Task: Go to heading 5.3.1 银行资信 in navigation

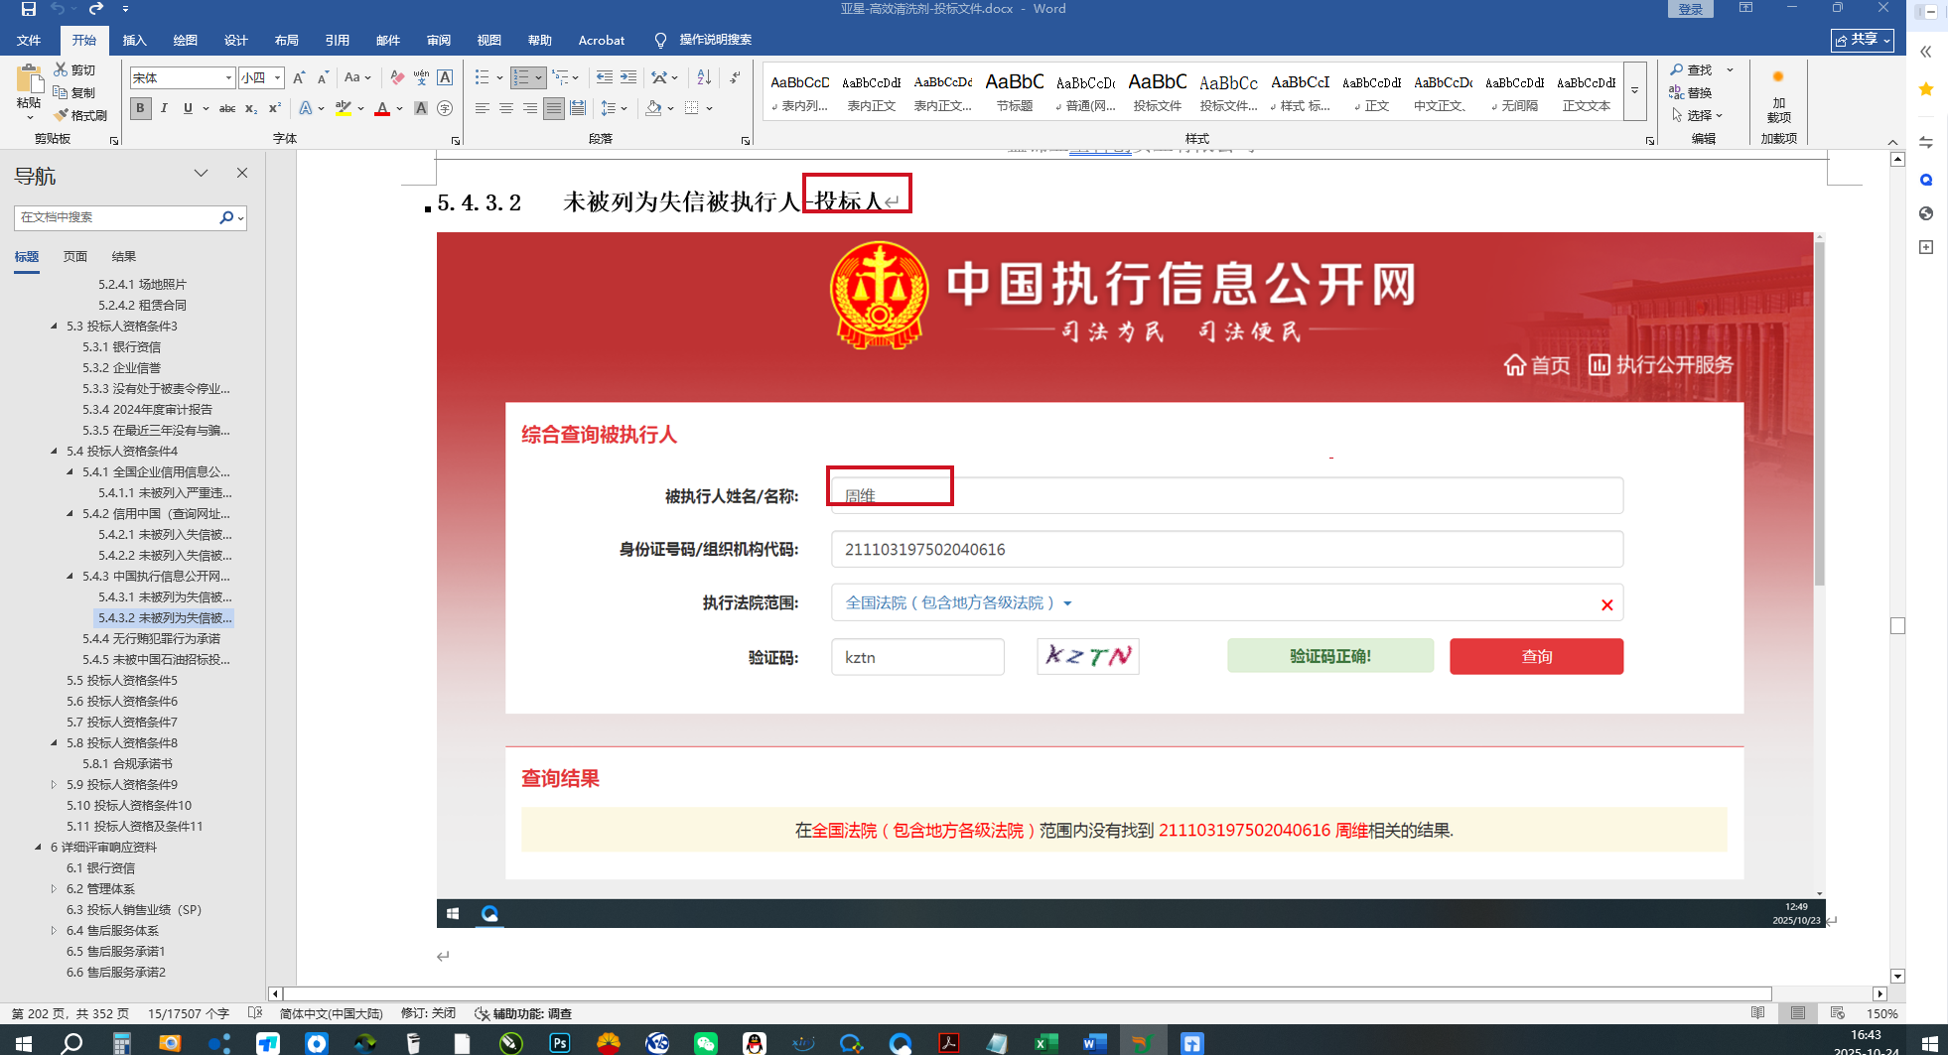Action: (x=121, y=347)
